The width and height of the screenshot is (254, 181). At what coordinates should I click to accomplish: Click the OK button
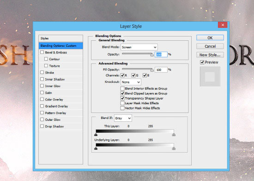[x=210, y=37]
